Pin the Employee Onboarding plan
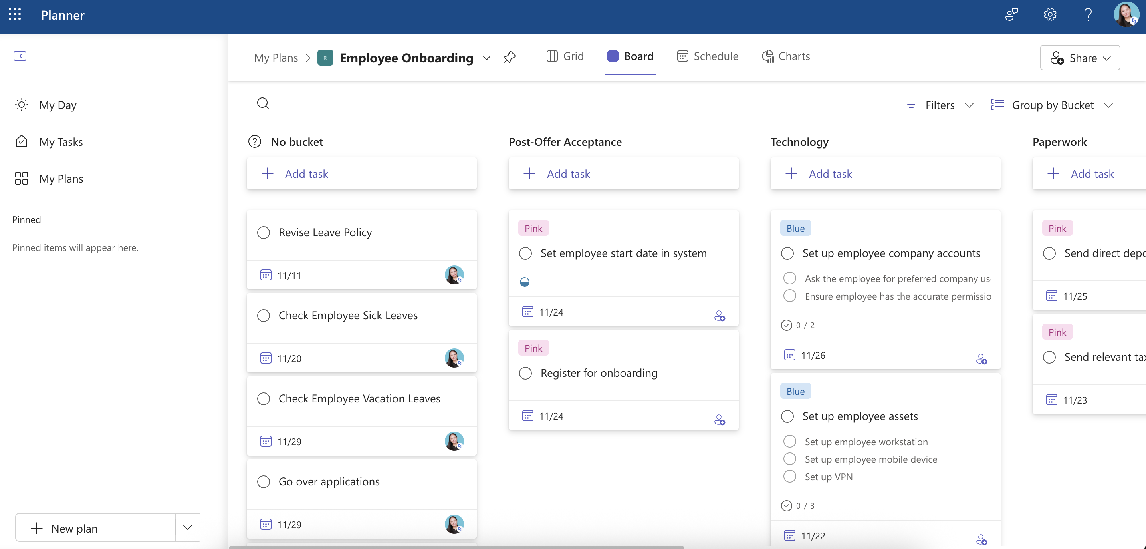 pyautogui.click(x=510, y=57)
